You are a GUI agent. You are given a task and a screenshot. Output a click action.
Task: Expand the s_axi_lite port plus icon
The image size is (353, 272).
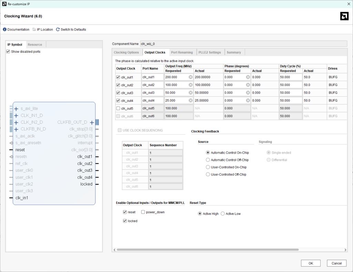coord(16,109)
